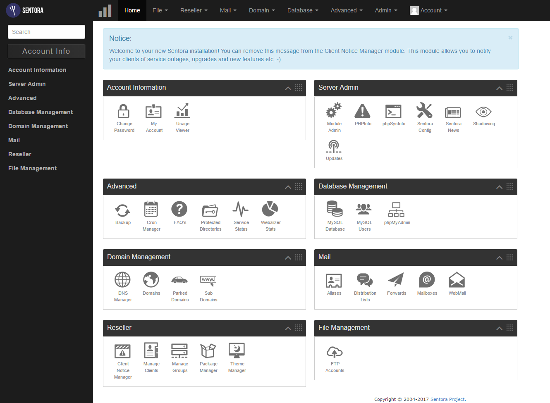This screenshot has width=550, height=403.
Task: Follow the Sentora Project footer link
Action: (x=447, y=399)
